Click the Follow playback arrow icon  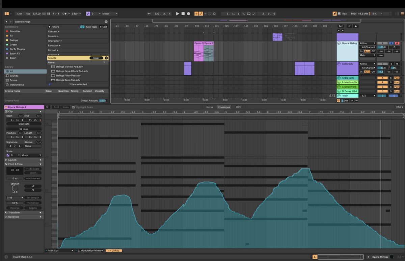149,14
